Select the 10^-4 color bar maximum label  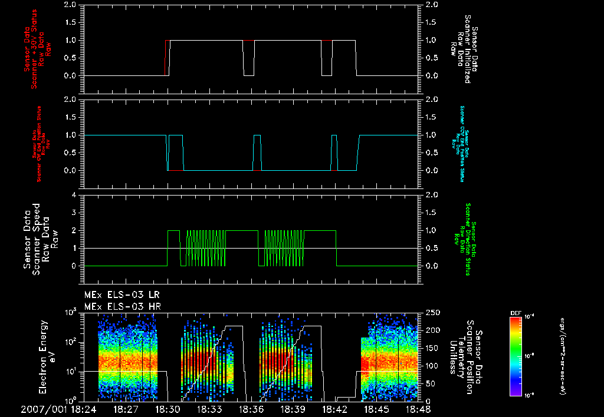pyautogui.click(x=530, y=317)
